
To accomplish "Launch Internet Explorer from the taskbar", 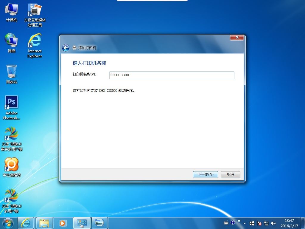I will [x=26, y=223].
